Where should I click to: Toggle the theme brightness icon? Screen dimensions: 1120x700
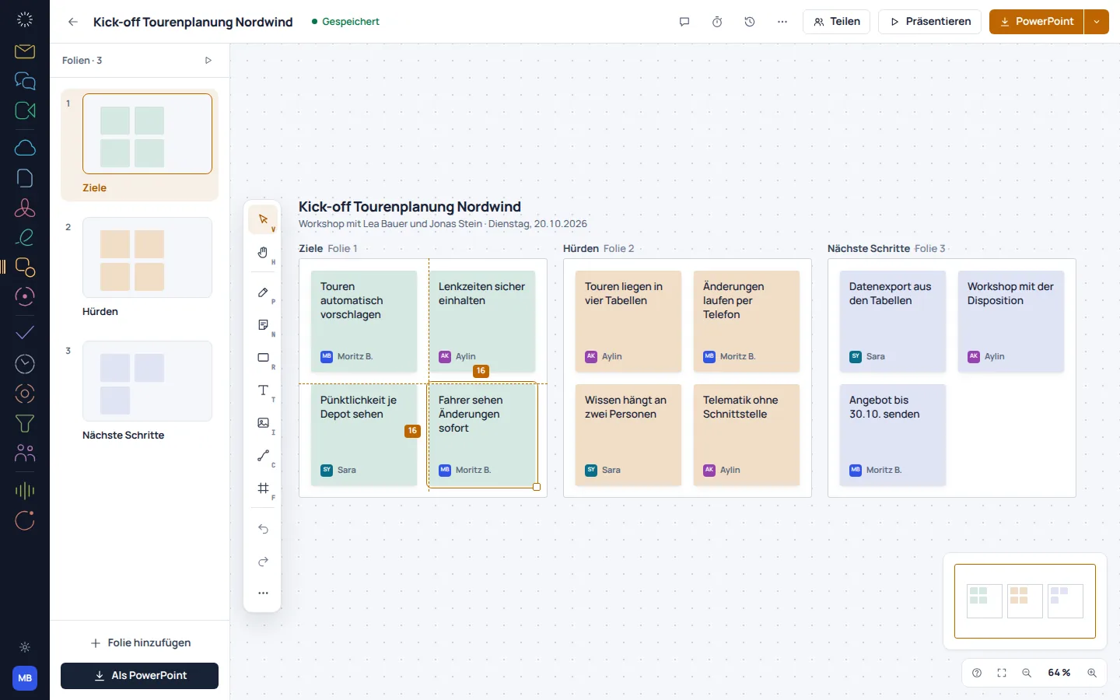(x=25, y=647)
